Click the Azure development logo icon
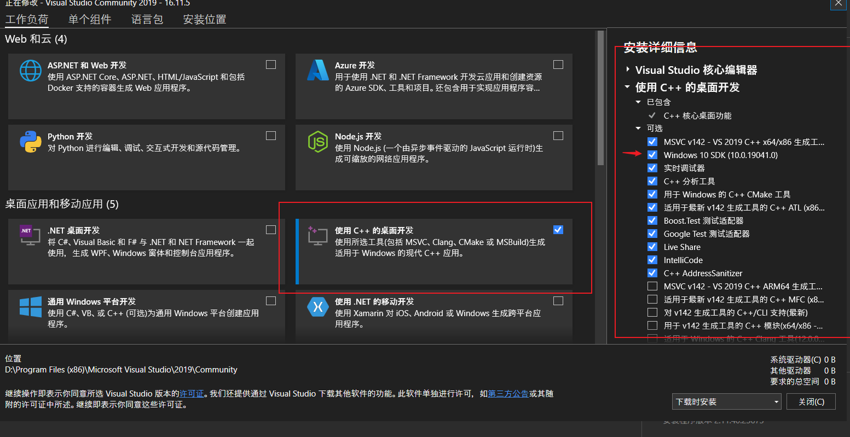Image resolution: width=850 pixels, height=437 pixels. click(317, 70)
